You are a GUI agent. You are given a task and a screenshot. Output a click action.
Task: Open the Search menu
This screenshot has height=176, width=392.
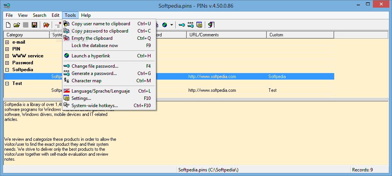(x=39, y=15)
